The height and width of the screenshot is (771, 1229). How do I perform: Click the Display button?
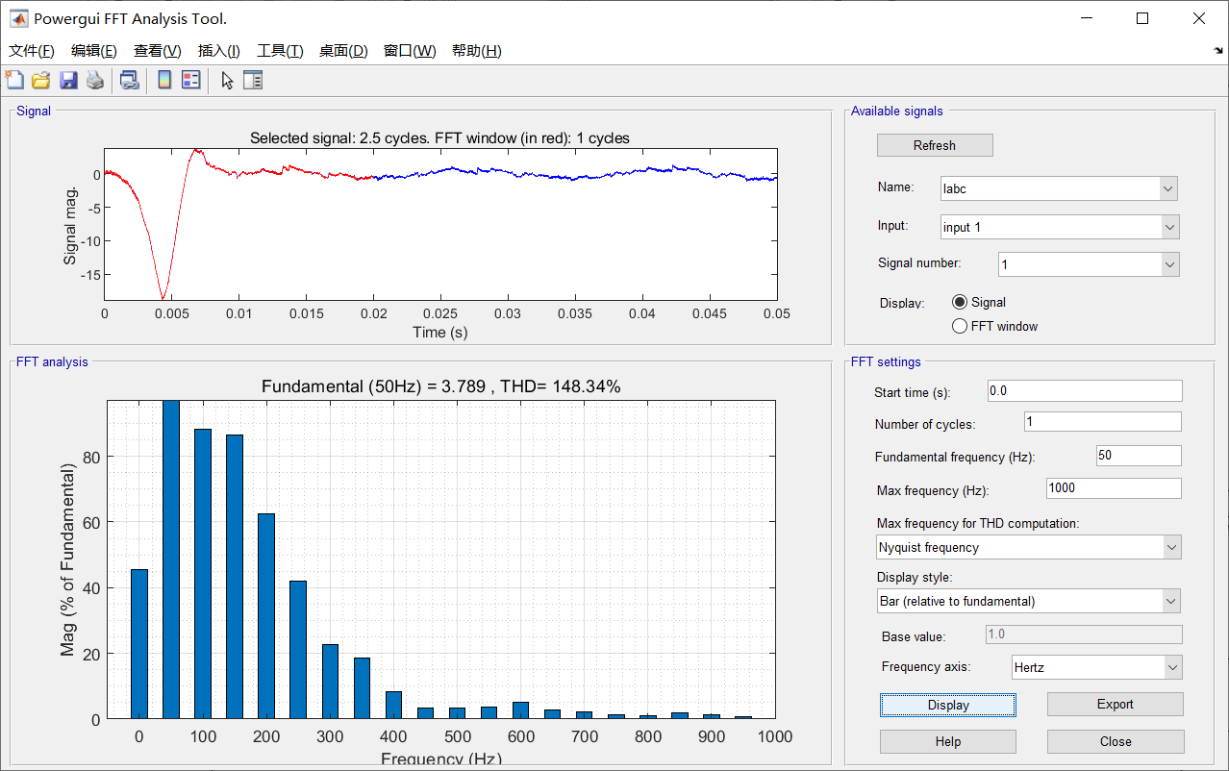point(948,705)
